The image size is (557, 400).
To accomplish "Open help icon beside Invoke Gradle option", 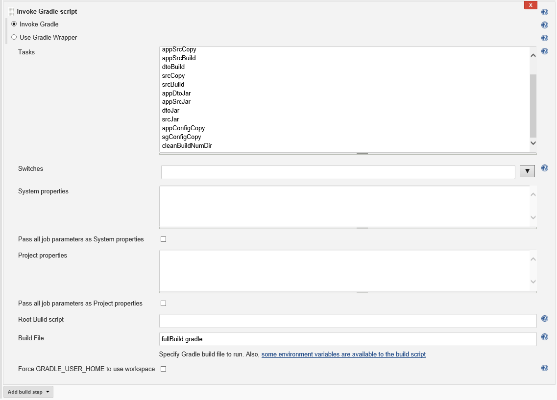I will coord(545,25).
